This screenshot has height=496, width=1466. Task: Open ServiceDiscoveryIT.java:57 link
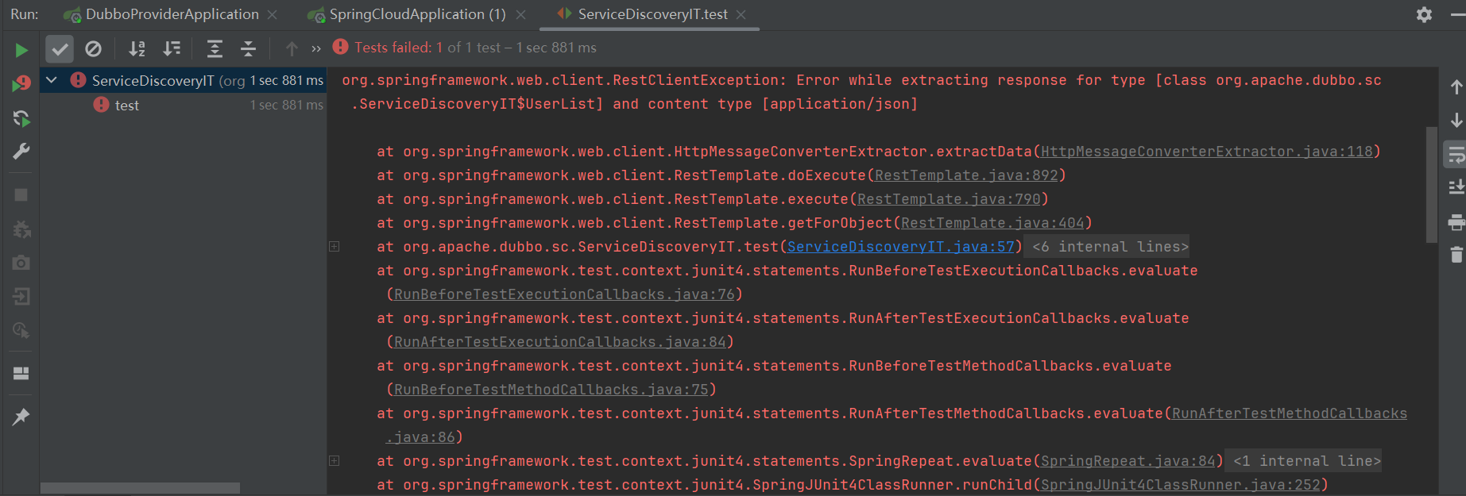900,247
